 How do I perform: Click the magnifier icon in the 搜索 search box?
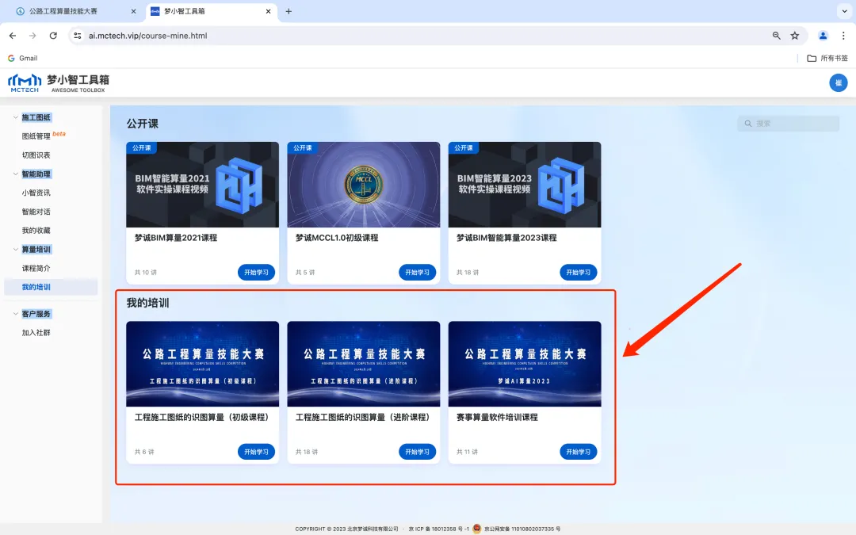747,123
